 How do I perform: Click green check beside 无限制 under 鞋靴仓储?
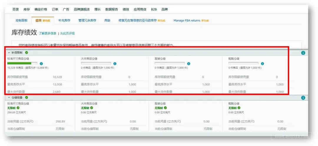239,108
